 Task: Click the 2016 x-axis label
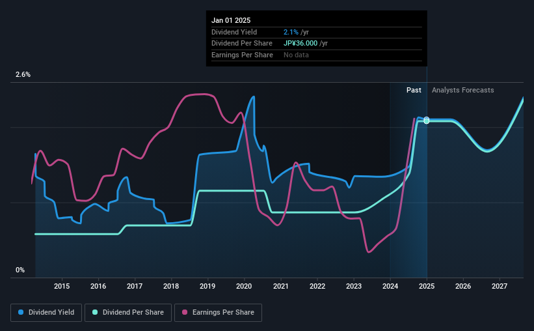(x=98, y=286)
